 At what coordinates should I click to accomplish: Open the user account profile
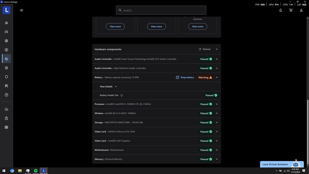301,10
